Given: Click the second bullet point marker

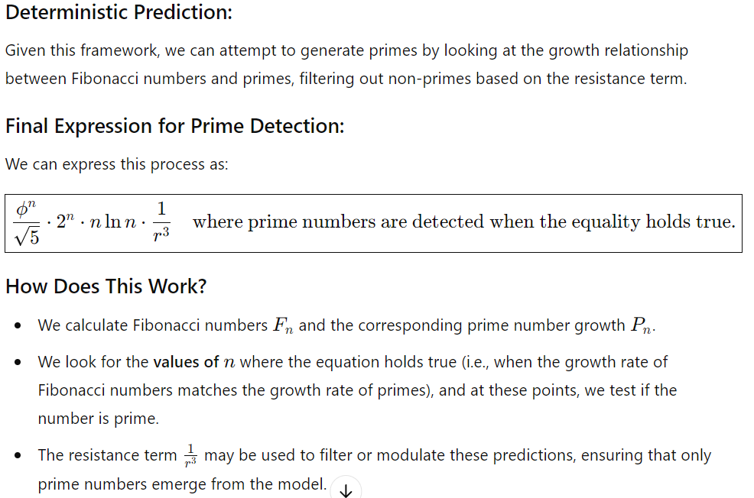Looking at the screenshot, I should pos(18,362).
